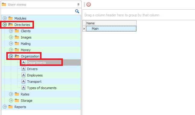Select the Reports tree label
Viewport: 195px width, 115px height.
click(20, 107)
